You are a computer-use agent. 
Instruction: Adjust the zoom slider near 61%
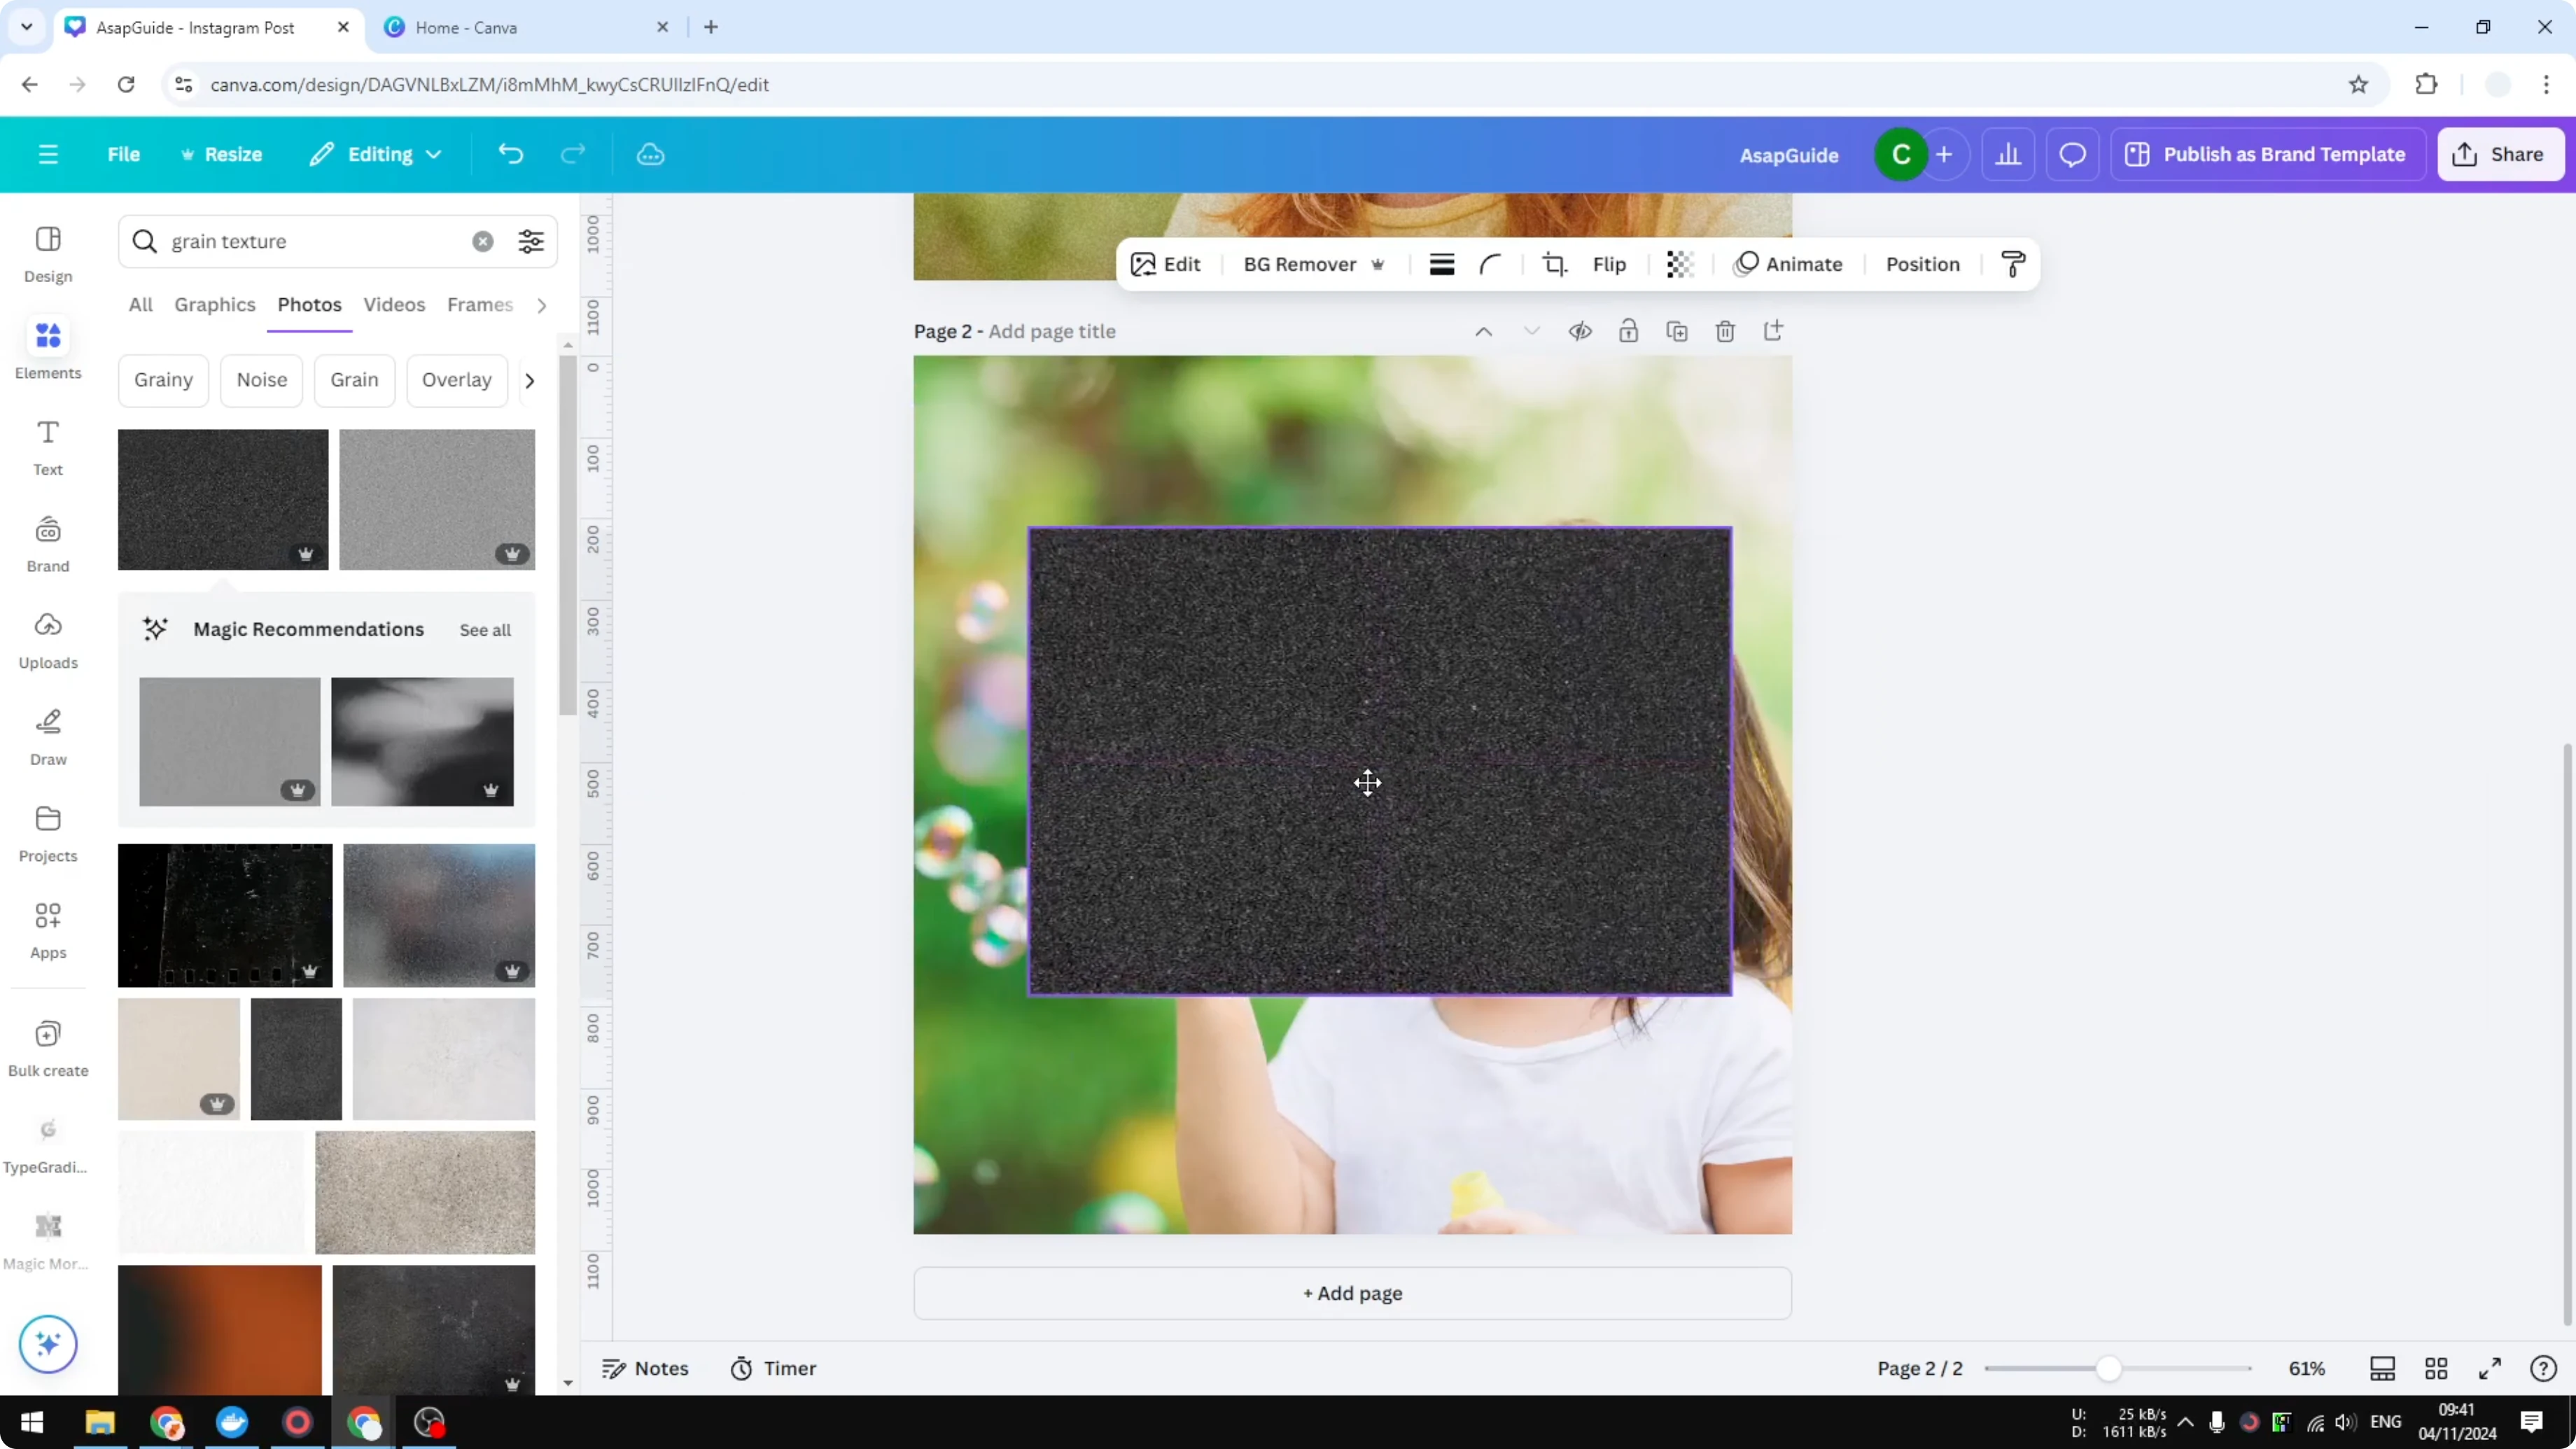2110,1368
